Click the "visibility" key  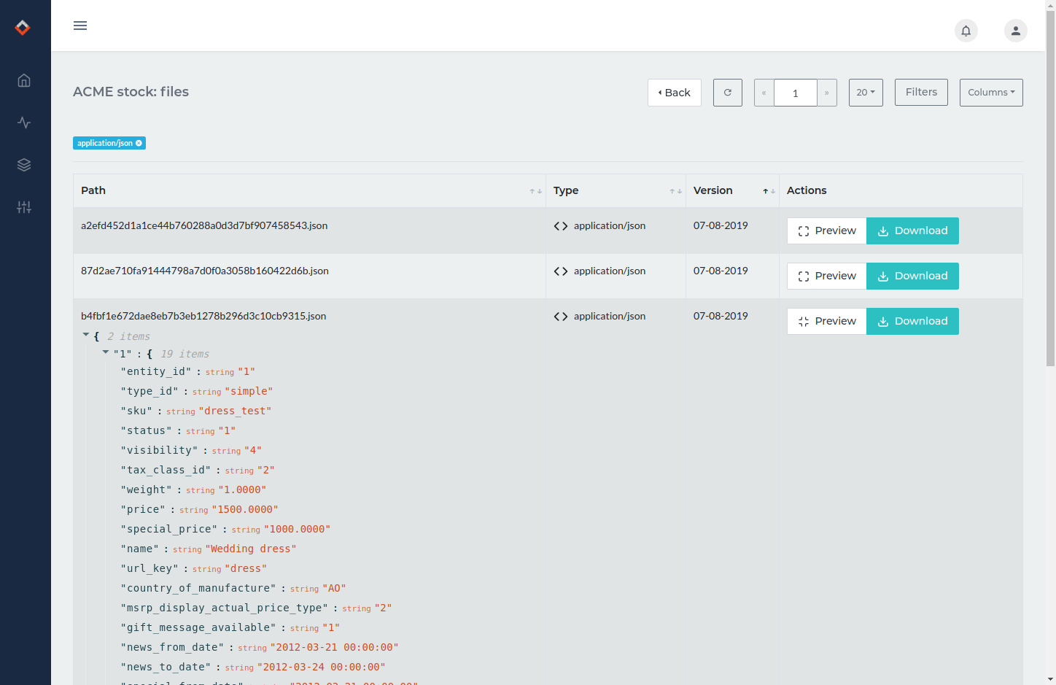pyautogui.click(x=159, y=451)
